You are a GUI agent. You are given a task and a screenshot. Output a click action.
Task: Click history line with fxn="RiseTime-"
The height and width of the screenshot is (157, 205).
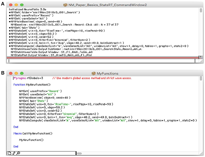point(57,31)
